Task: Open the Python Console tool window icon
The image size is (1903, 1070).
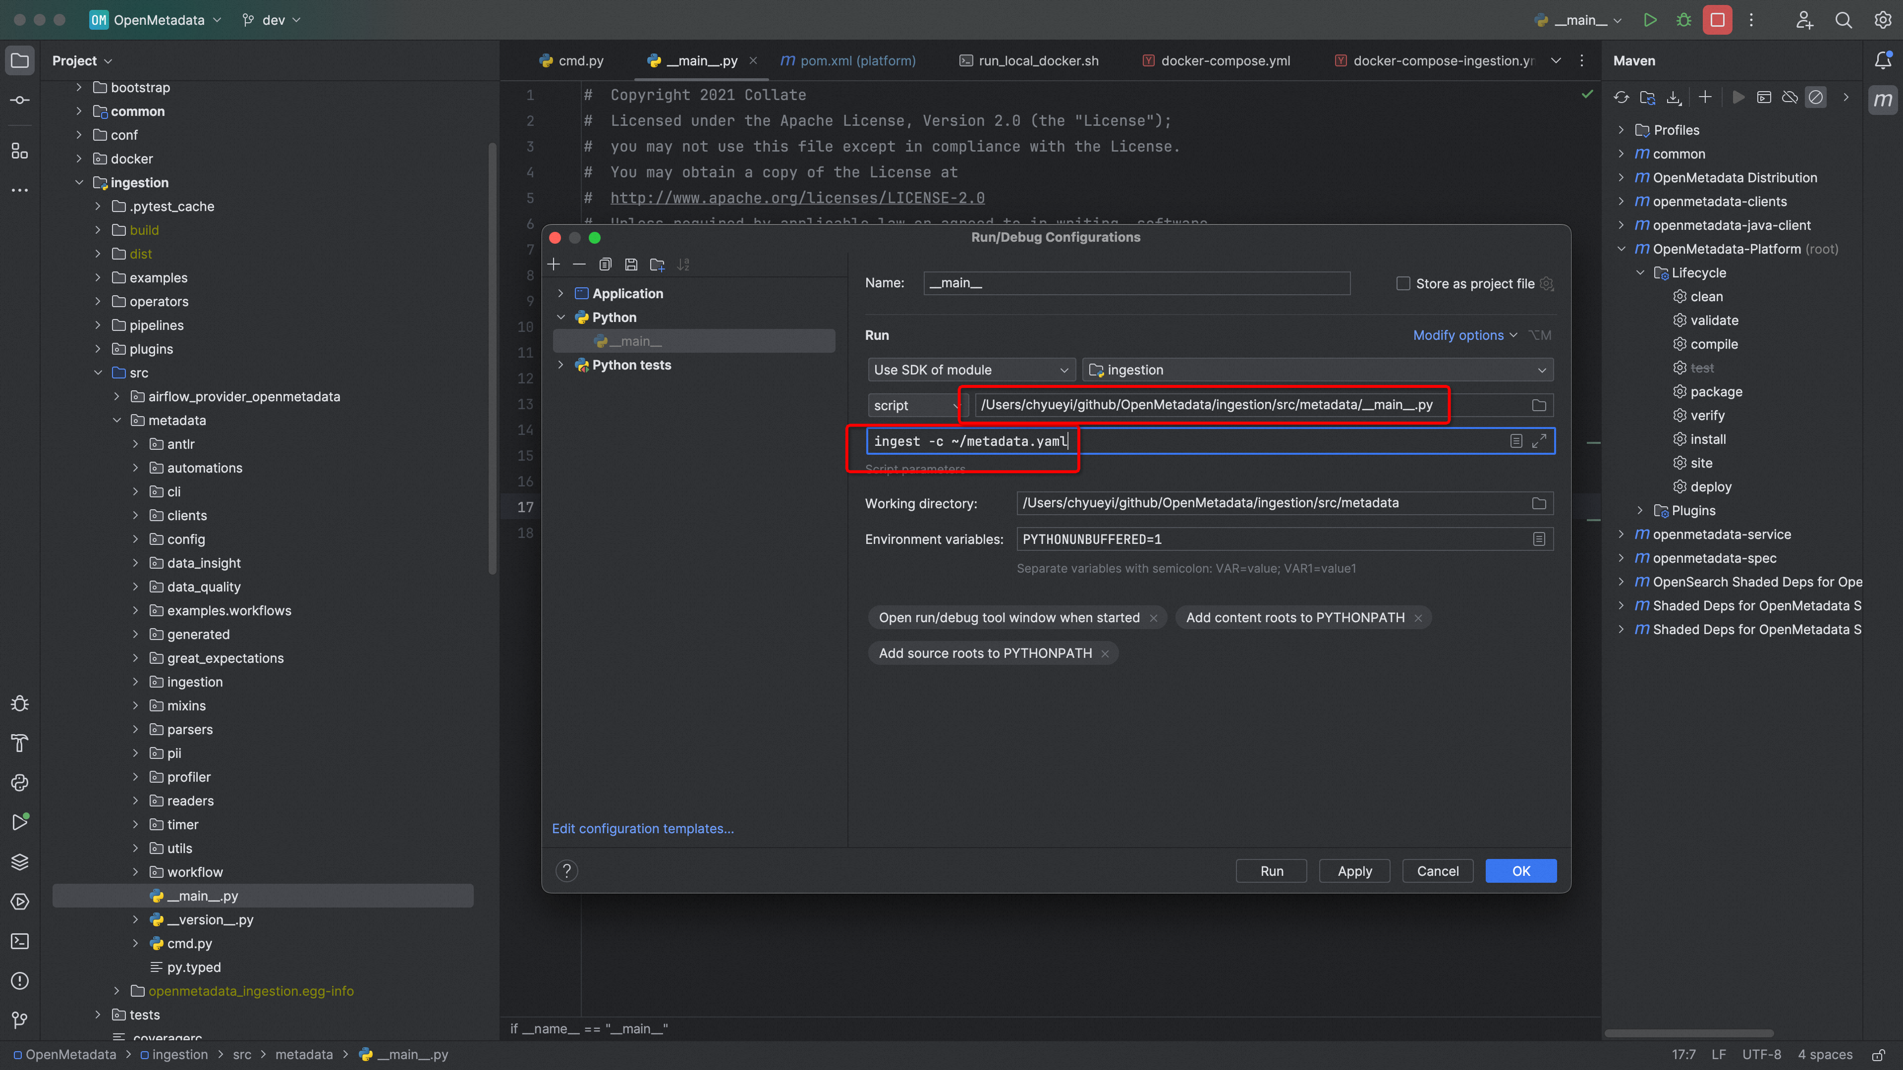Action: [20, 783]
